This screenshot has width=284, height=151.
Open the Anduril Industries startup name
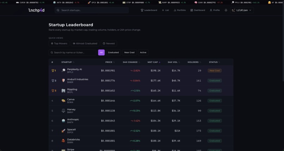(x=78, y=79)
